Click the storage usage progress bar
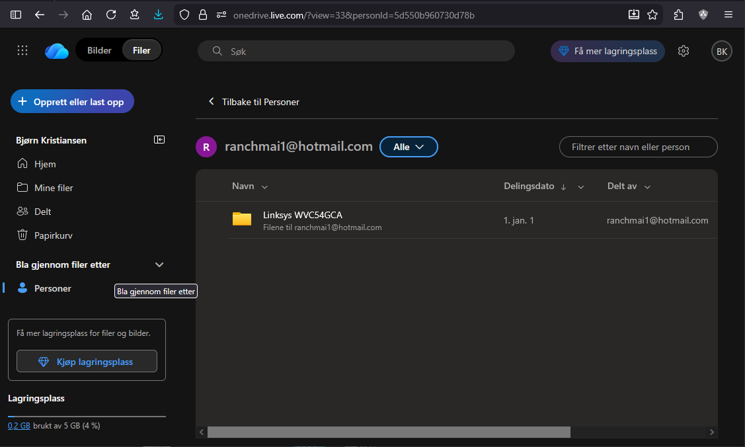Viewport: 745px width, 447px height. pos(87,416)
